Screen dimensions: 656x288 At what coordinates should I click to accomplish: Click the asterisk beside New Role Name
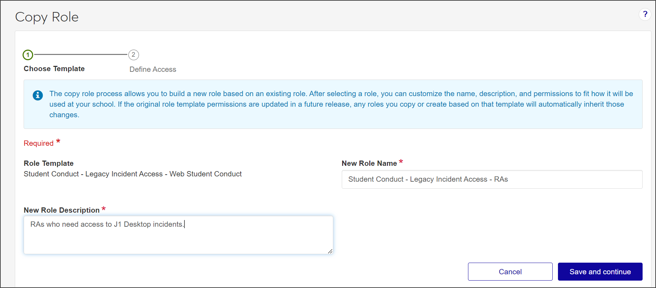(x=401, y=162)
